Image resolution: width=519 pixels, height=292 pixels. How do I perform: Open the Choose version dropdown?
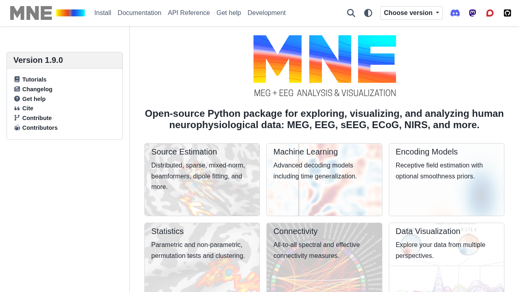pos(411,13)
